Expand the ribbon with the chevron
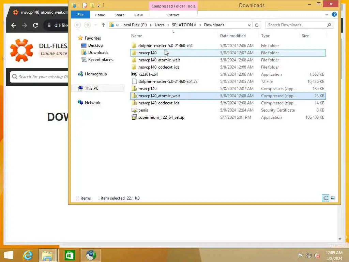 coord(327,15)
